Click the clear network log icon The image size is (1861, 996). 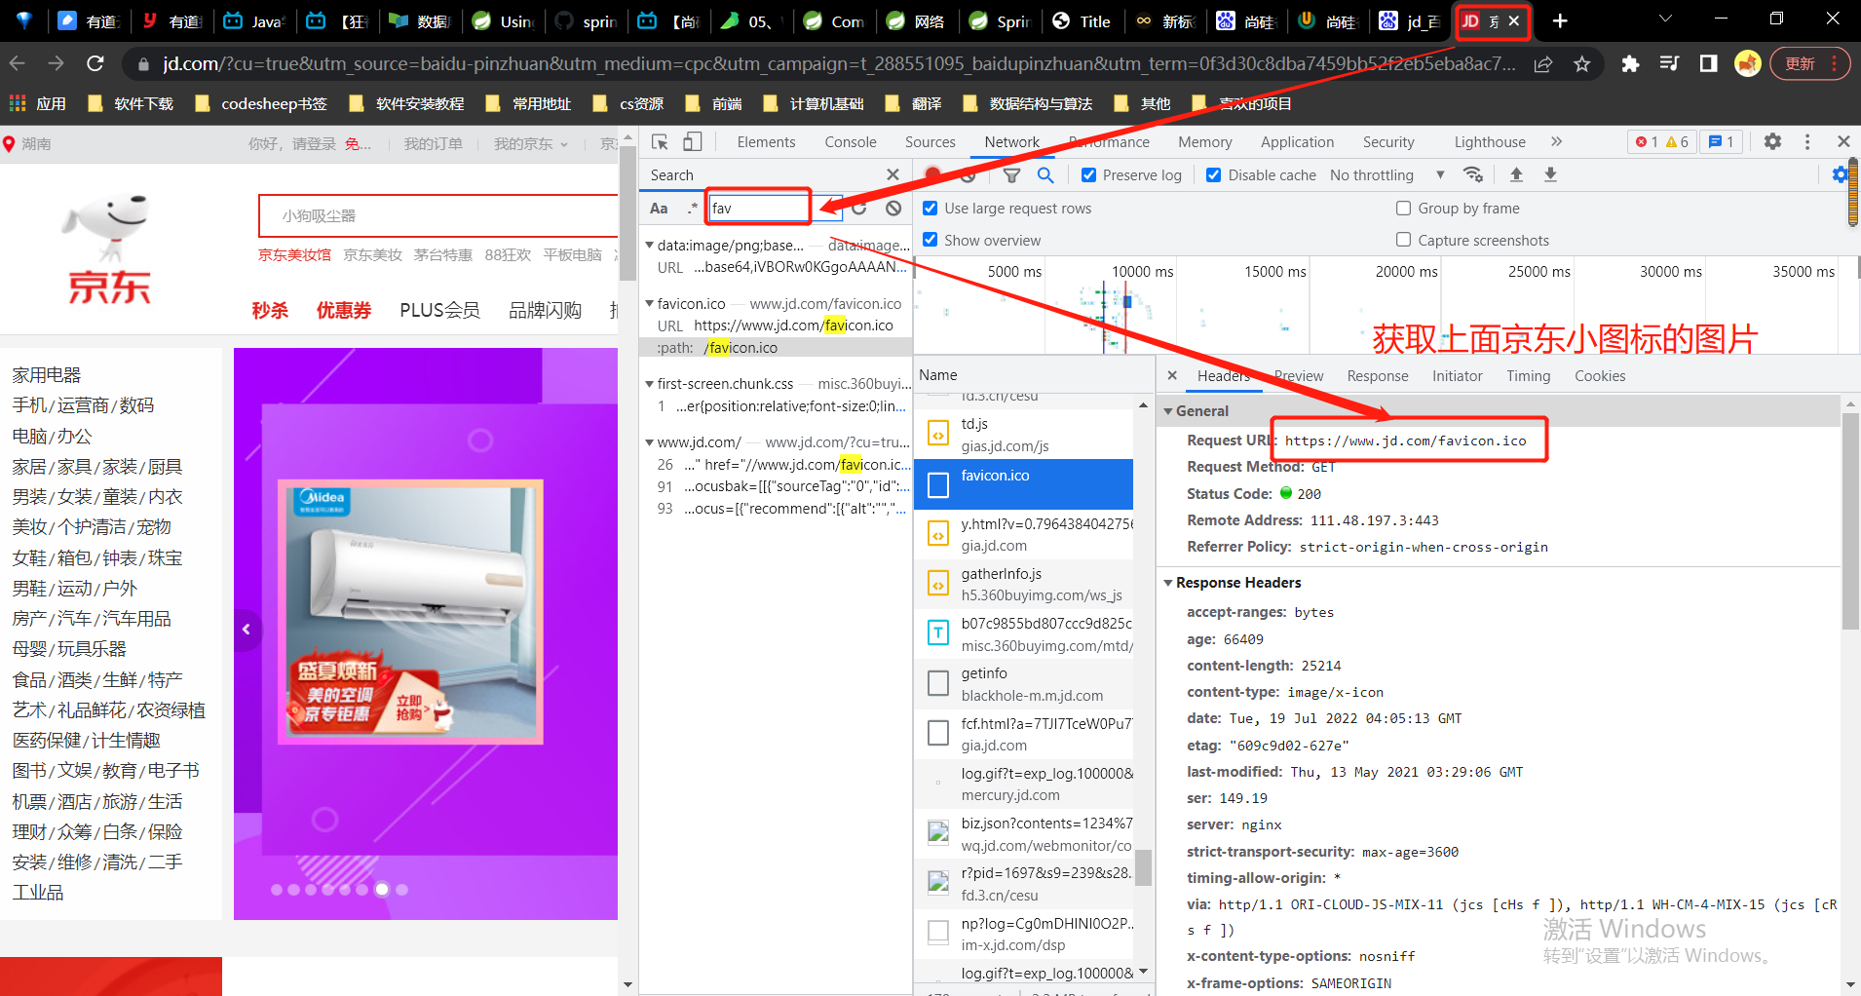pos(968,175)
